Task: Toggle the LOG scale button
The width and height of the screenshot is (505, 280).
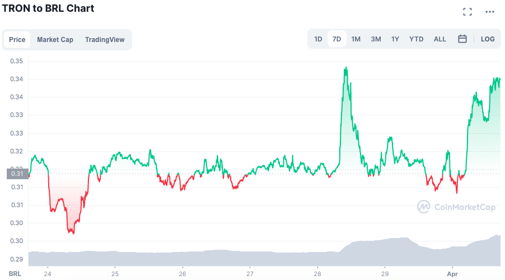Action: point(487,39)
